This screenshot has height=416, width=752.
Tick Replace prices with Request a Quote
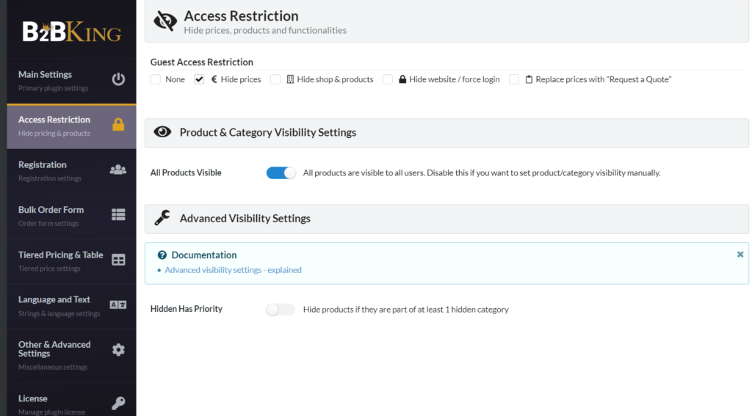(x=514, y=79)
